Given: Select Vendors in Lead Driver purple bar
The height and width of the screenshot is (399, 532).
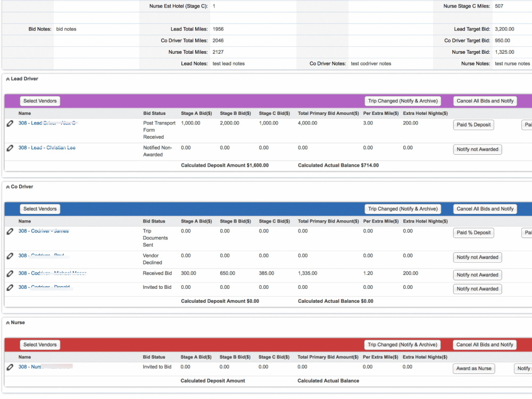Looking at the screenshot, I should [x=40, y=101].
